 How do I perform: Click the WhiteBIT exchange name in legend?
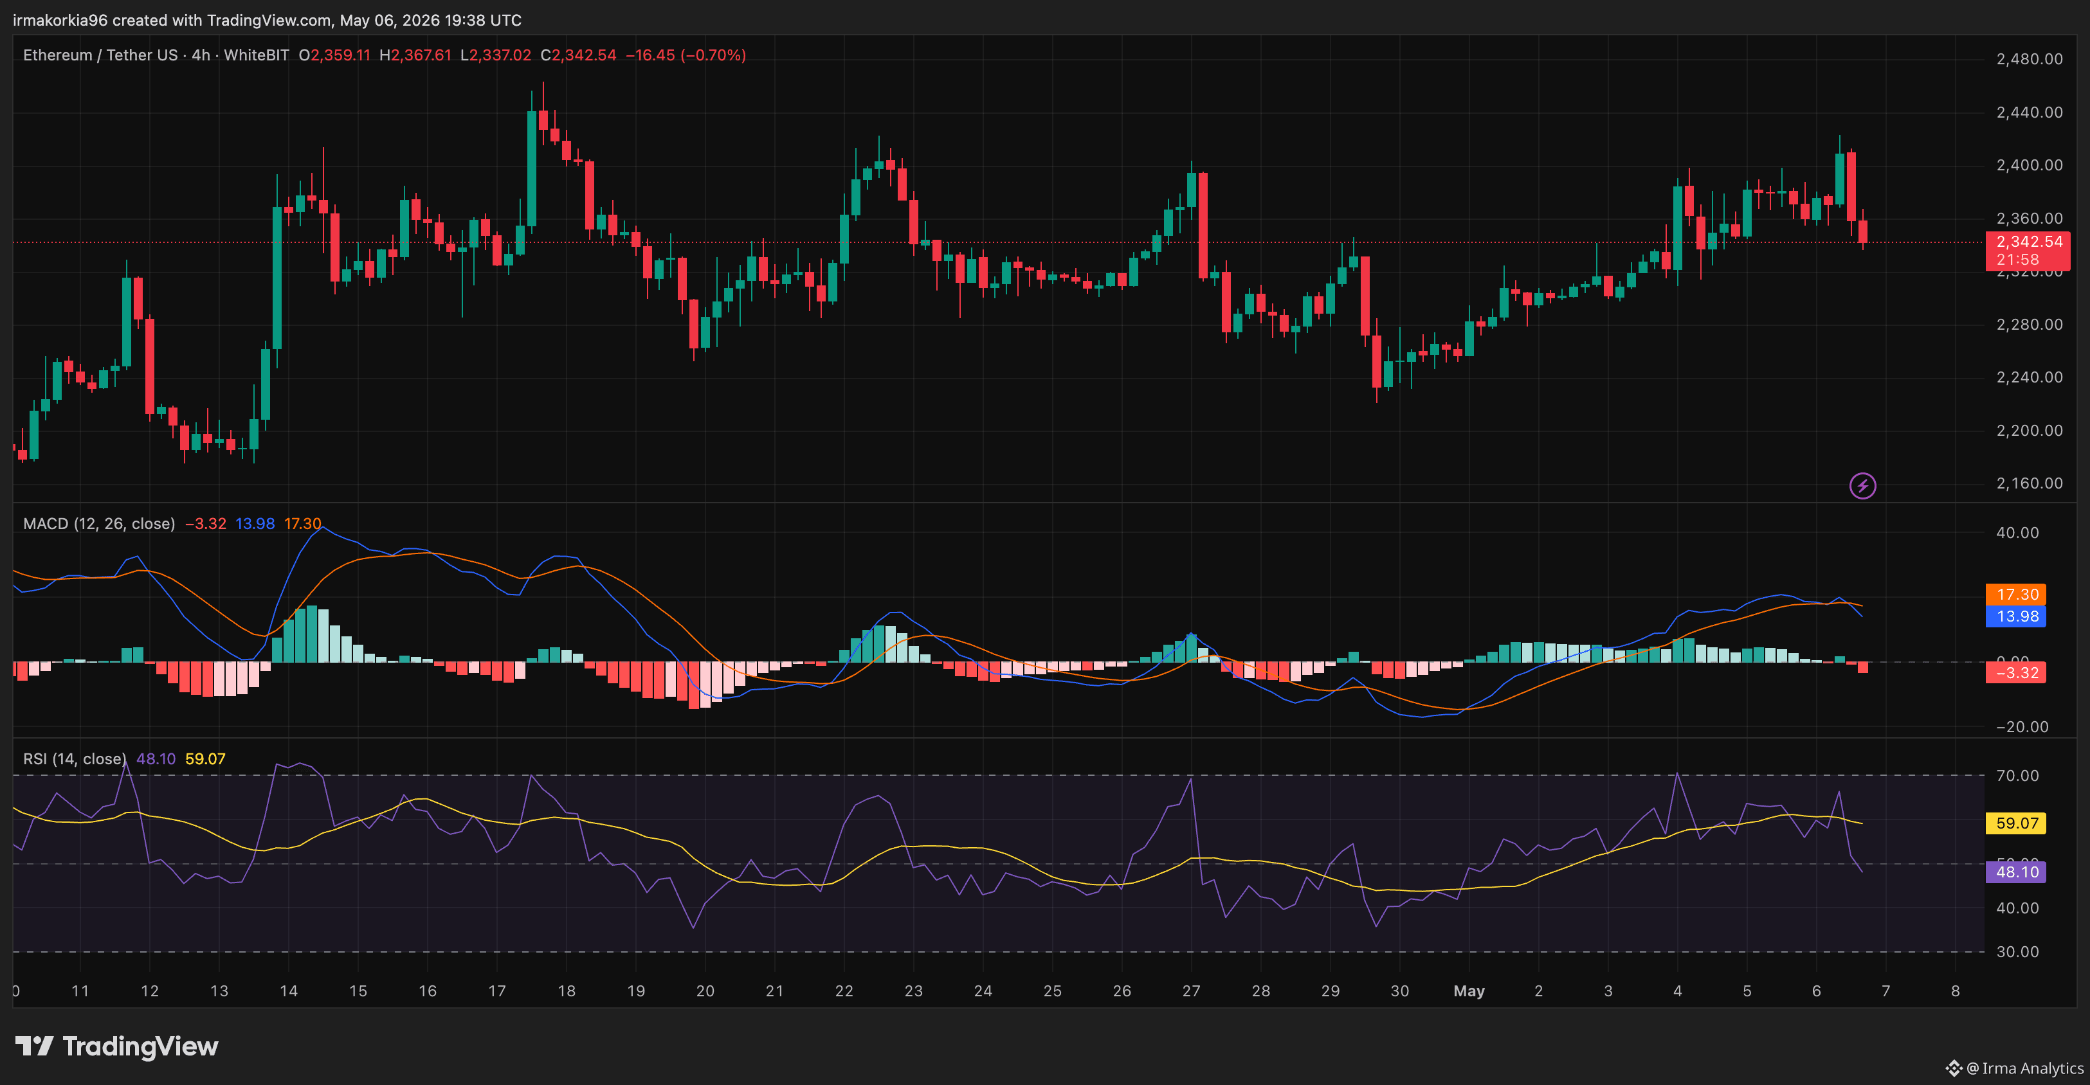(257, 55)
